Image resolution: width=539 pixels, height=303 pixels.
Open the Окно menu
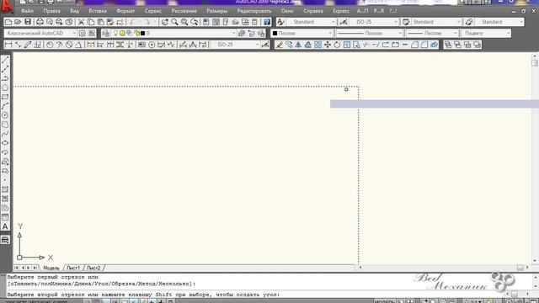[x=287, y=11]
